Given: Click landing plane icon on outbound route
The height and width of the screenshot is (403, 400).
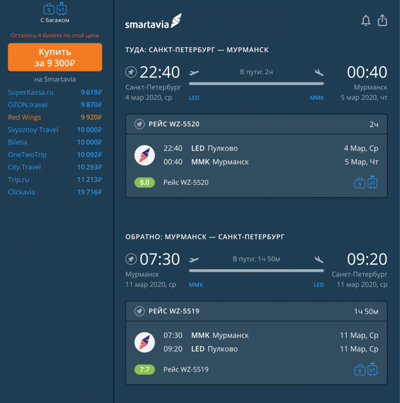Looking at the screenshot, I should point(319,72).
